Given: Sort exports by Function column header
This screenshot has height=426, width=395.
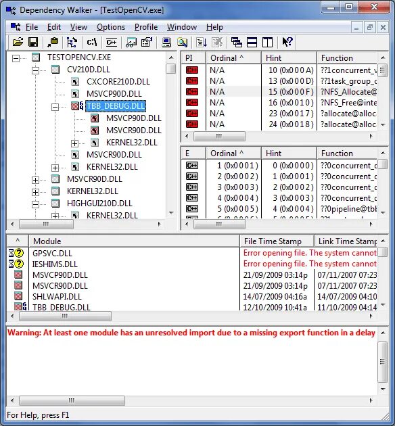Looking at the screenshot, I should pyautogui.click(x=347, y=153).
